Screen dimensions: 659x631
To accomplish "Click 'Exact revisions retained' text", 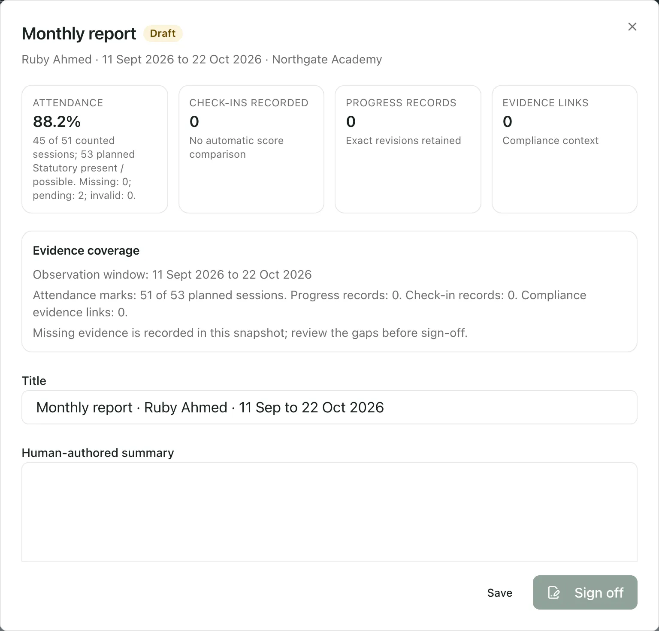I will pos(403,141).
